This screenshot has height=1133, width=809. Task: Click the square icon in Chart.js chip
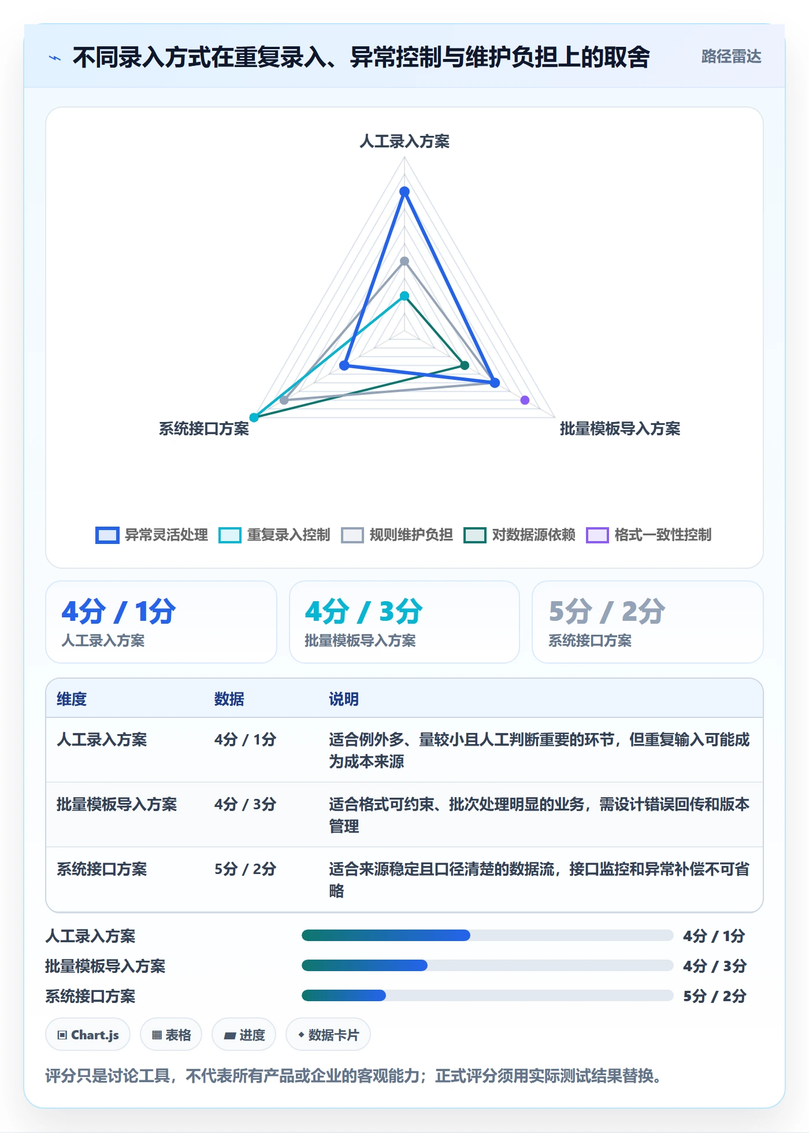[62, 1035]
